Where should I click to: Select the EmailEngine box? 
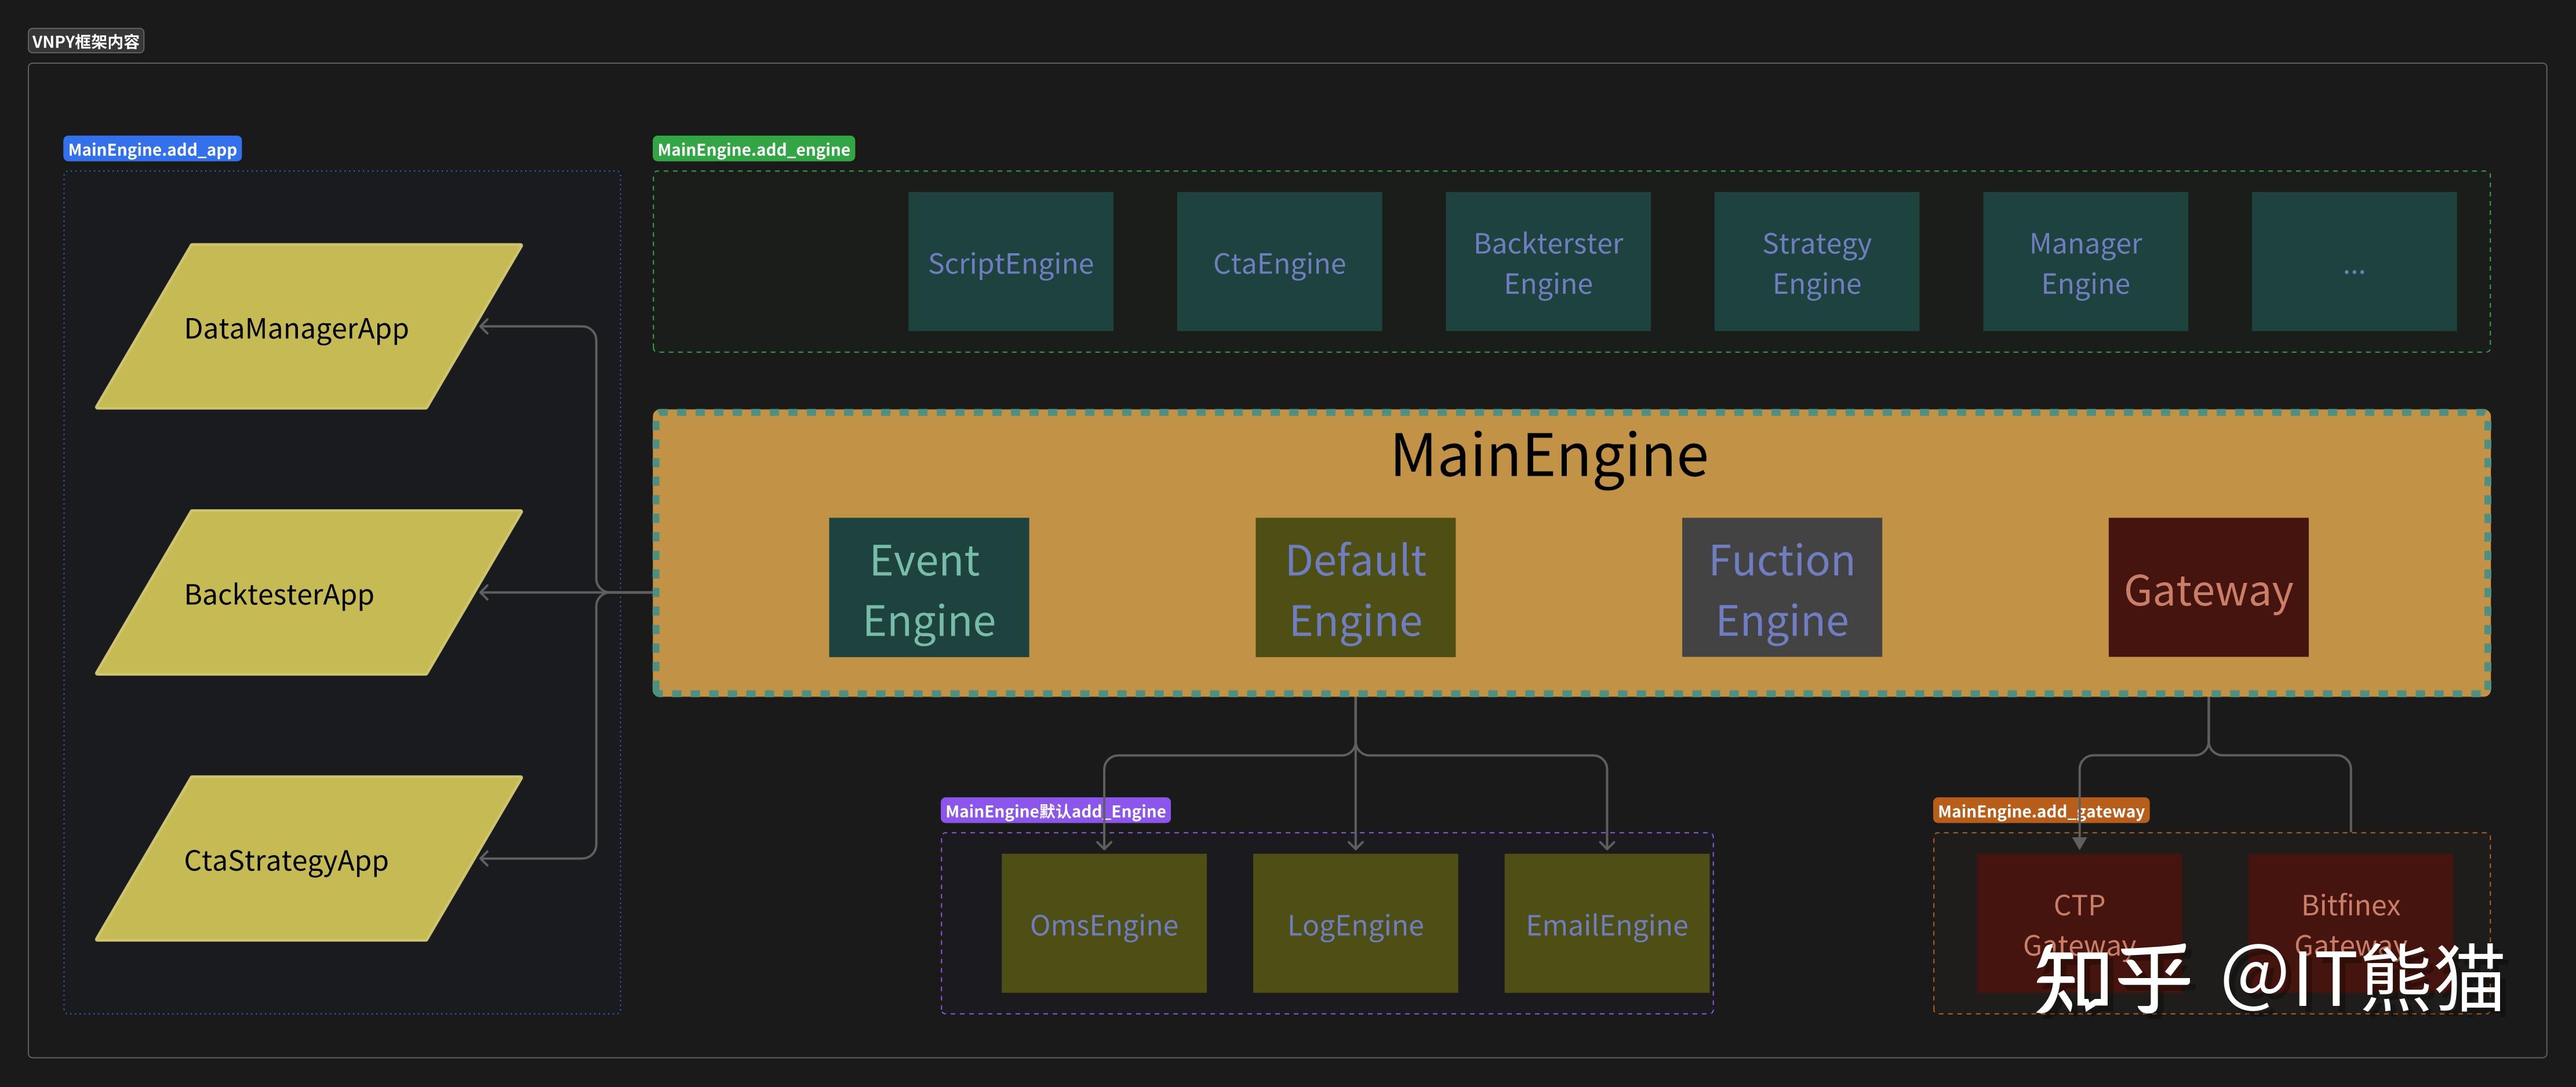[1606, 924]
